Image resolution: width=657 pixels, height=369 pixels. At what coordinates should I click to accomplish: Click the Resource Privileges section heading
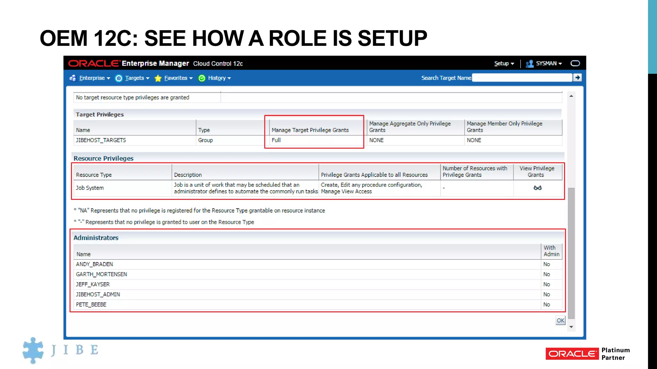(103, 158)
